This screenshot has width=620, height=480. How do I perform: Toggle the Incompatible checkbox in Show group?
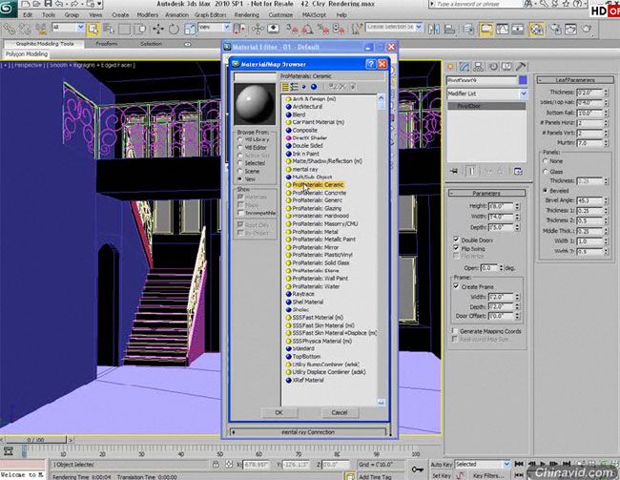click(x=240, y=213)
